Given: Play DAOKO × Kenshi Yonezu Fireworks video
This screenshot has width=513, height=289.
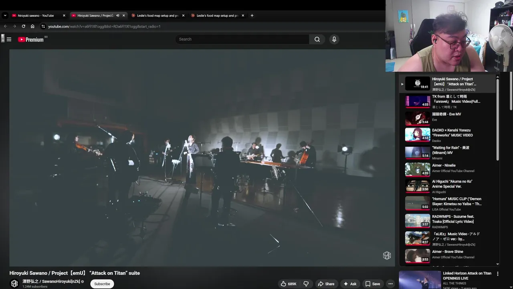Looking at the screenshot, I should pos(447,135).
